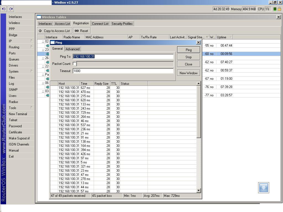Select client icon in row with uptime 07:39:28

click(x=47, y=87)
